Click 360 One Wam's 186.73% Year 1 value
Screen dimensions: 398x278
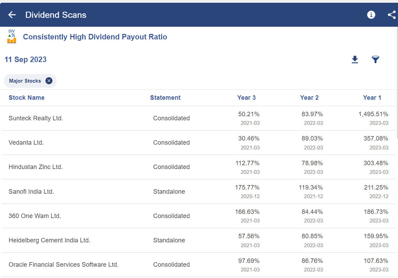pyautogui.click(x=376, y=212)
